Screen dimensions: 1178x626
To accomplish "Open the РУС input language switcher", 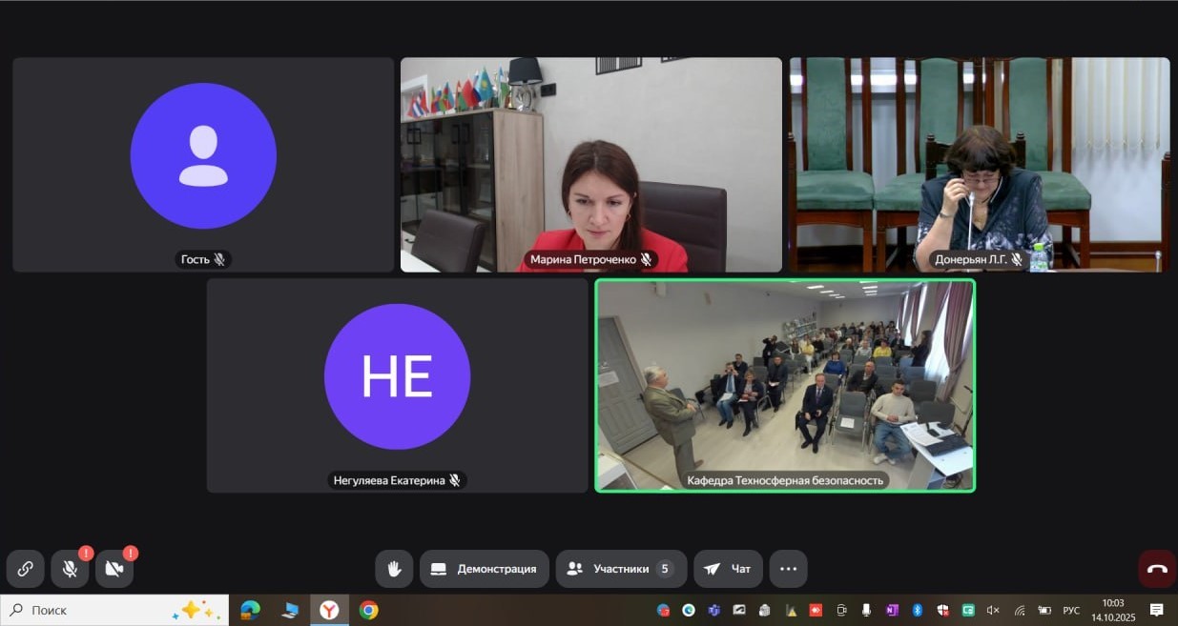I will 1071,610.
